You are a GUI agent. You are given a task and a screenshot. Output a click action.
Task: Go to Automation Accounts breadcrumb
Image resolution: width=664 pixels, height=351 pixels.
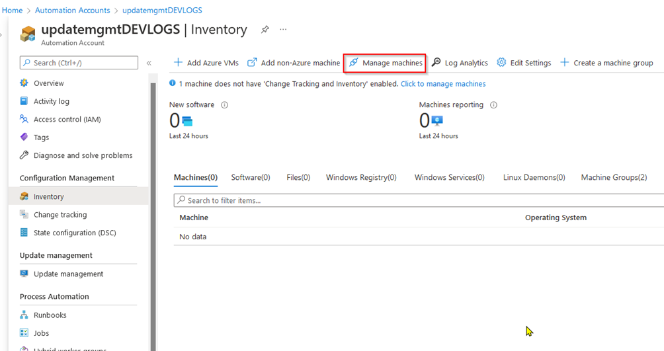(72, 10)
